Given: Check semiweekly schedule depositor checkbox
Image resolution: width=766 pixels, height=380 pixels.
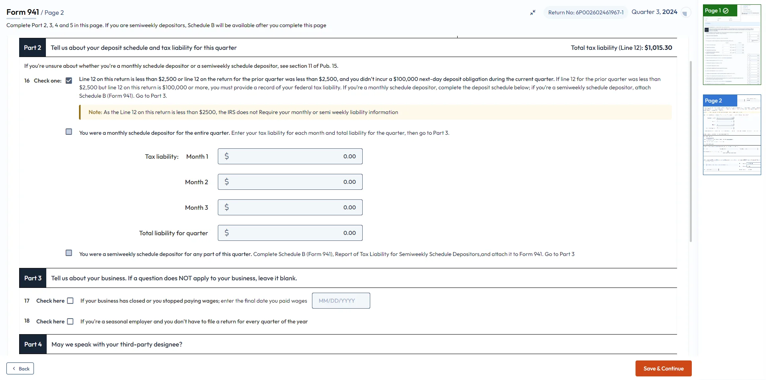Looking at the screenshot, I should click(69, 252).
